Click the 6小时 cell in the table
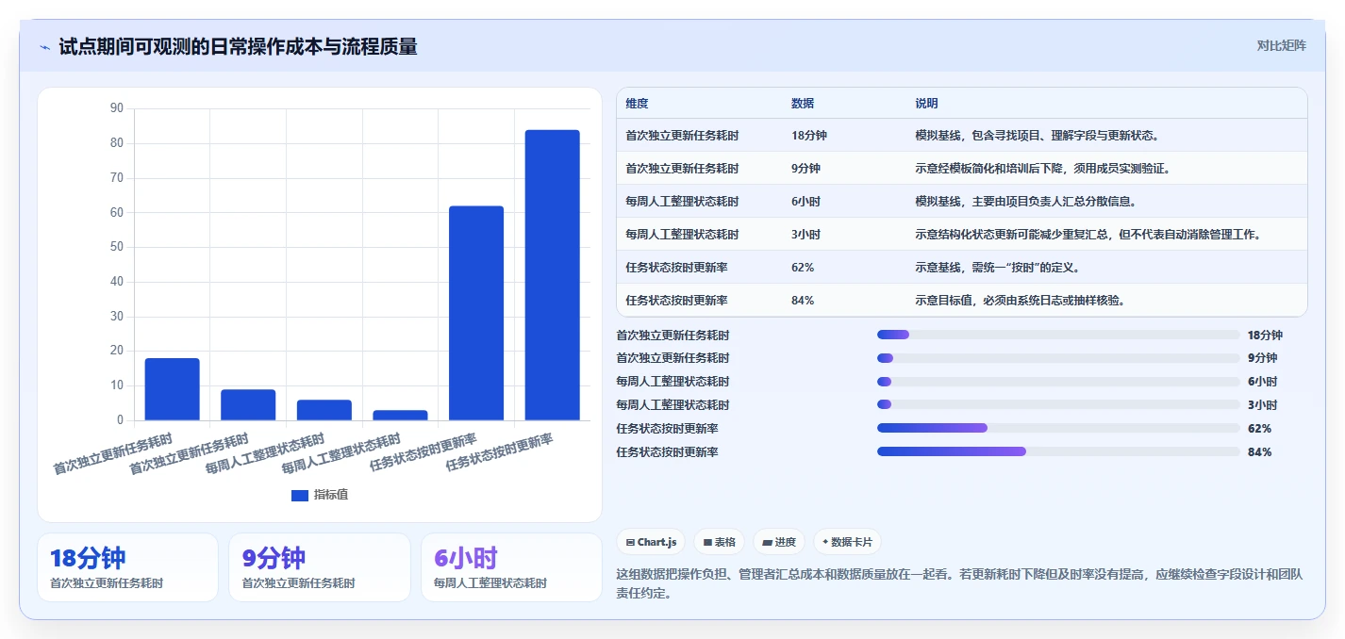The height and width of the screenshot is (639, 1345). [806, 202]
